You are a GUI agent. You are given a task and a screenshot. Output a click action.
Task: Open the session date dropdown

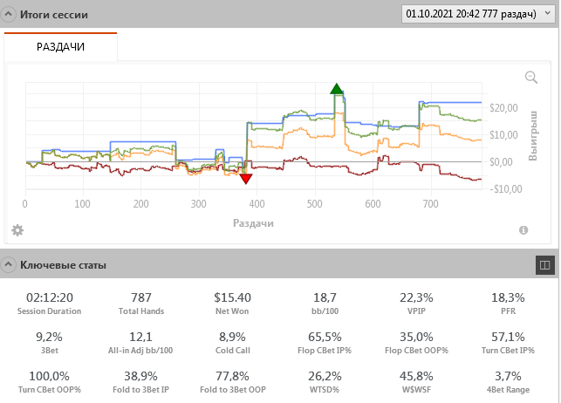pos(477,15)
